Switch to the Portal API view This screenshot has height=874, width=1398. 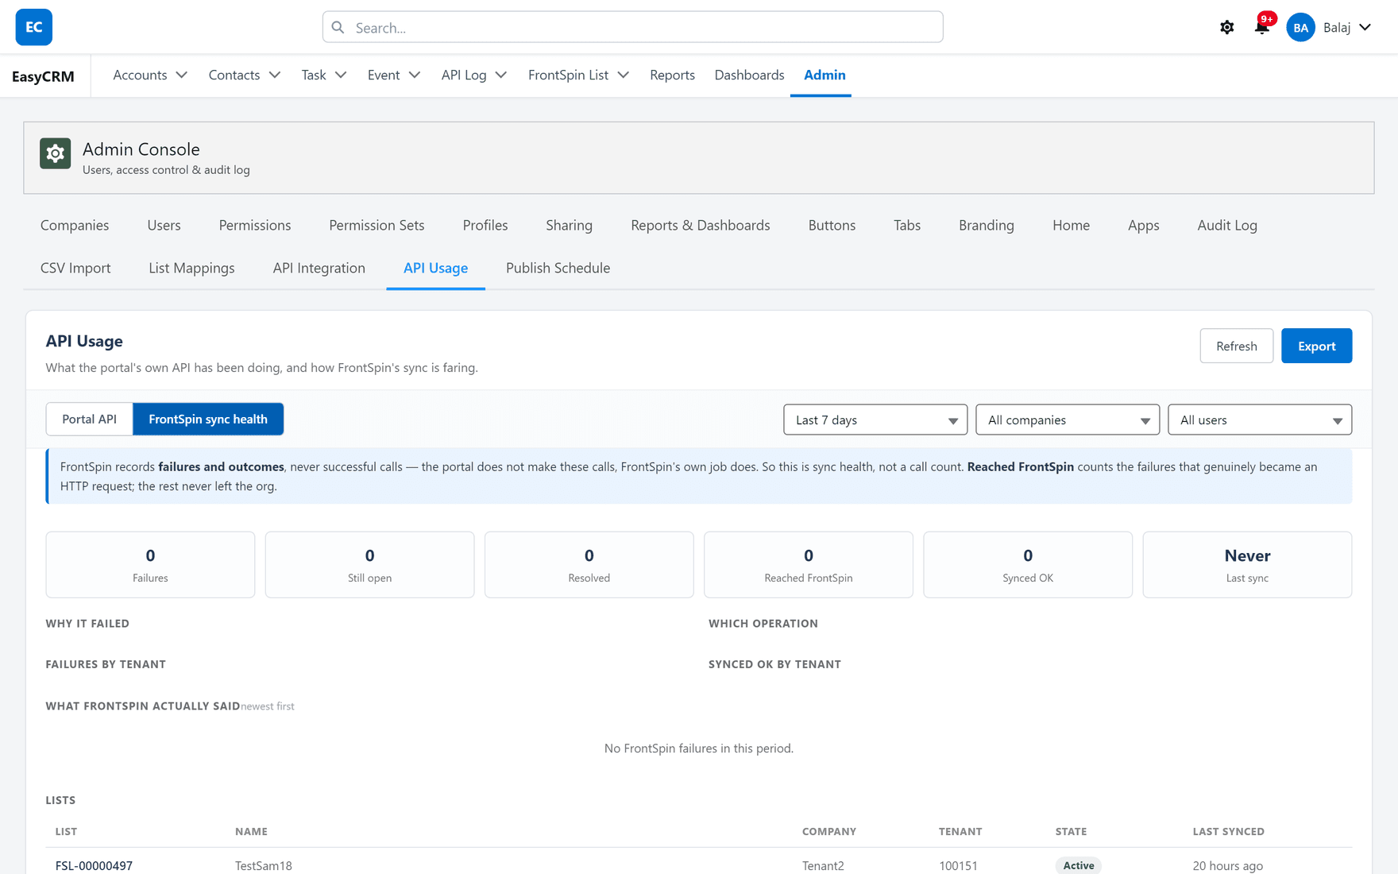coord(89,419)
